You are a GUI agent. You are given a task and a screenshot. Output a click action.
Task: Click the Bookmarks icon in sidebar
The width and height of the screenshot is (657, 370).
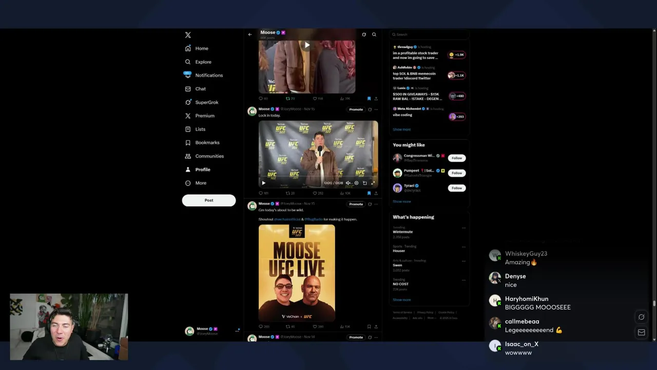coord(188,142)
